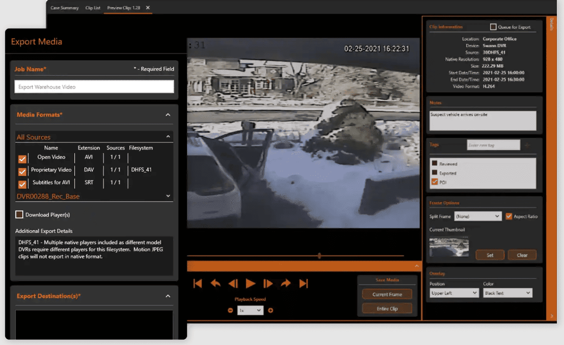Viewport: 564px width, 345px height.
Task: Expand the DVR00288_Rec_Base group
Action: (168, 196)
